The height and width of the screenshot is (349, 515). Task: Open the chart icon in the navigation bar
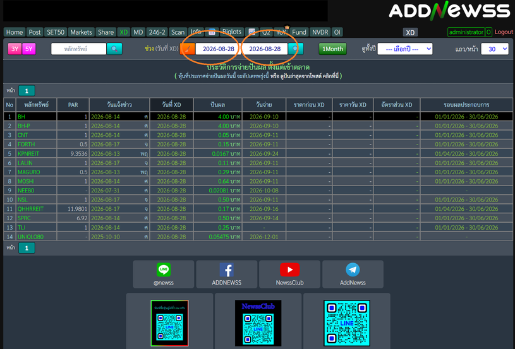point(252,32)
